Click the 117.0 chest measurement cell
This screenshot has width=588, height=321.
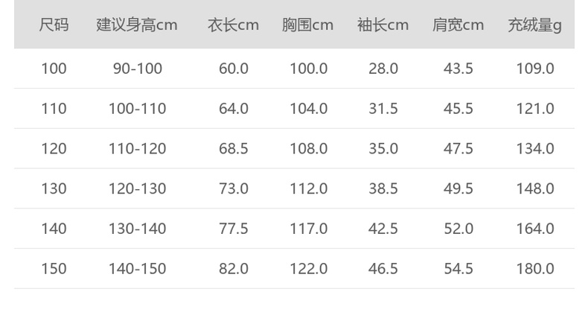[308, 229]
